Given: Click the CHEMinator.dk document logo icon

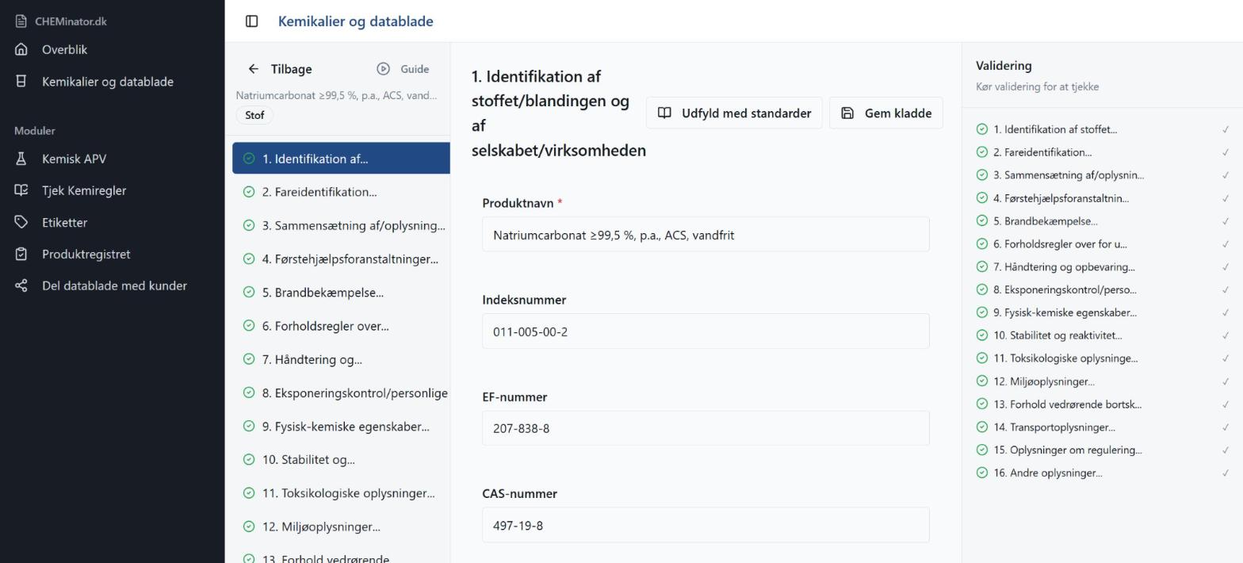Looking at the screenshot, I should pos(21,21).
